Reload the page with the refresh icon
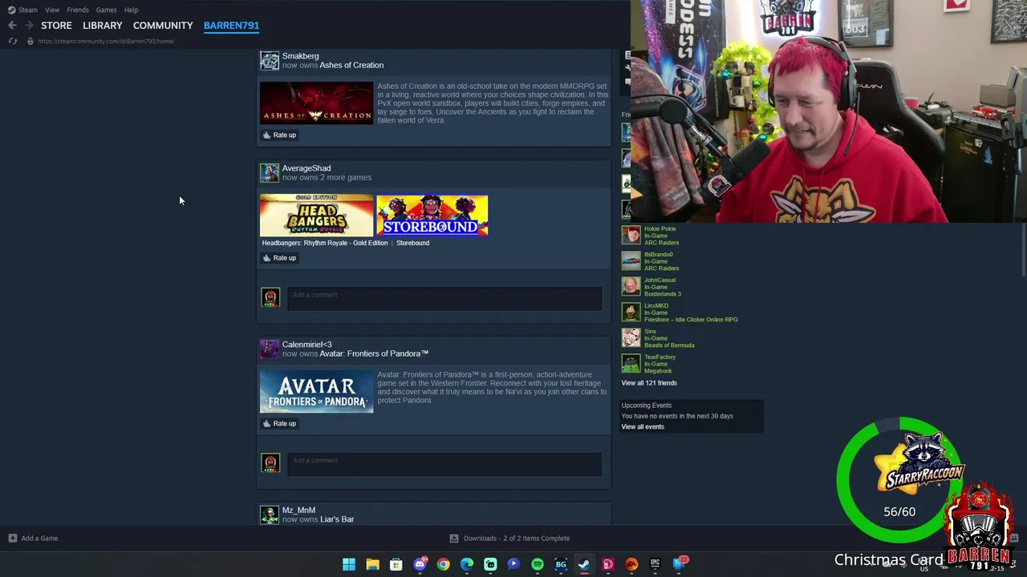The width and height of the screenshot is (1027, 577). tap(13, 41)
